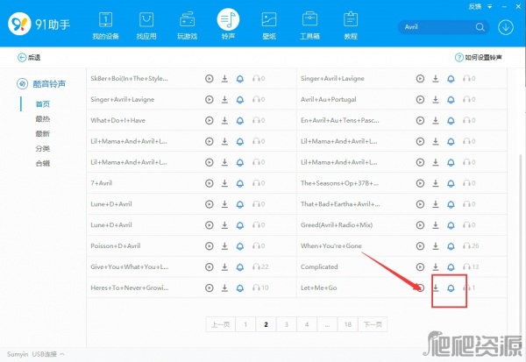Play the Complicated ringtone
This screenshot has width=526, height=362.
(x=420, y=266)
